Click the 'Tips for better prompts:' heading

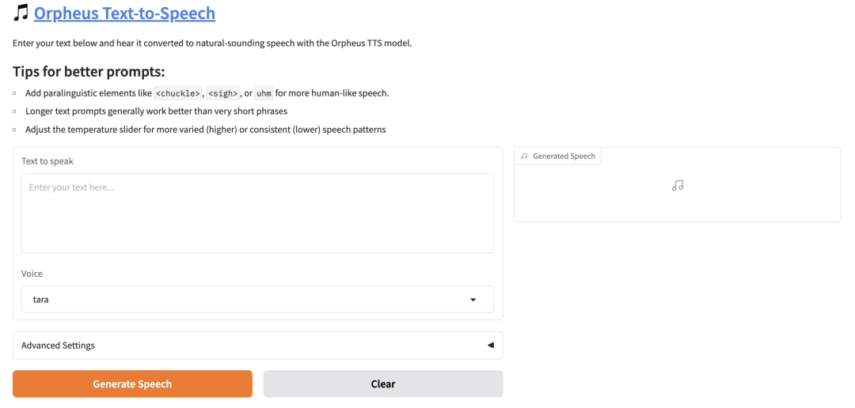[x=89, y=72]
